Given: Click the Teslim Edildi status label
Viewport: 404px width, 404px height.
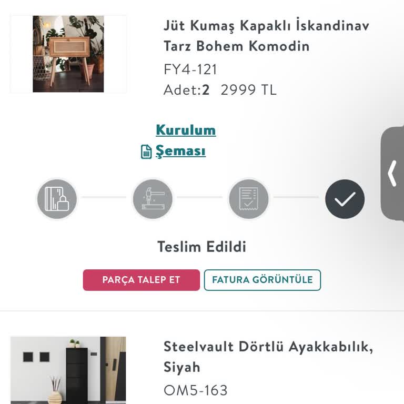Looking at the screenshot, I should click(x=201, y=247).
